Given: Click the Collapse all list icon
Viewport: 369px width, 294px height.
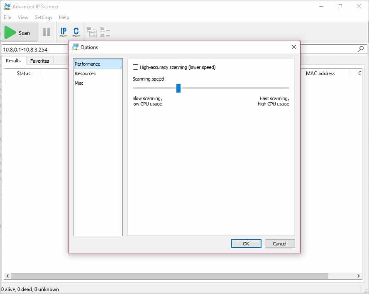Looking at the screenshot, I should click(105, 32).
